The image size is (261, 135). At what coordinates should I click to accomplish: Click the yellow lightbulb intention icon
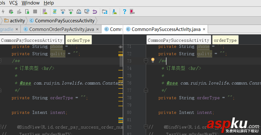tap(153, 60)
